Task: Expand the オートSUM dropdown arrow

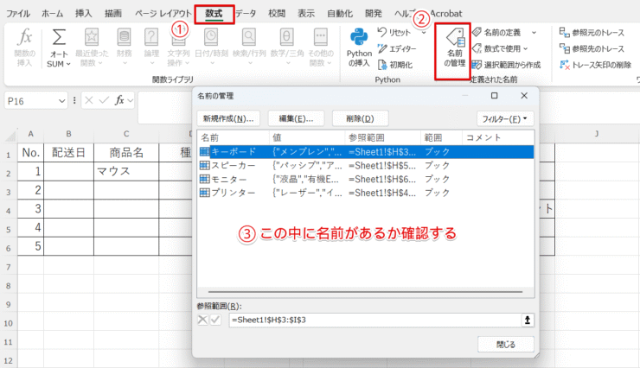Action: point(68,65)
